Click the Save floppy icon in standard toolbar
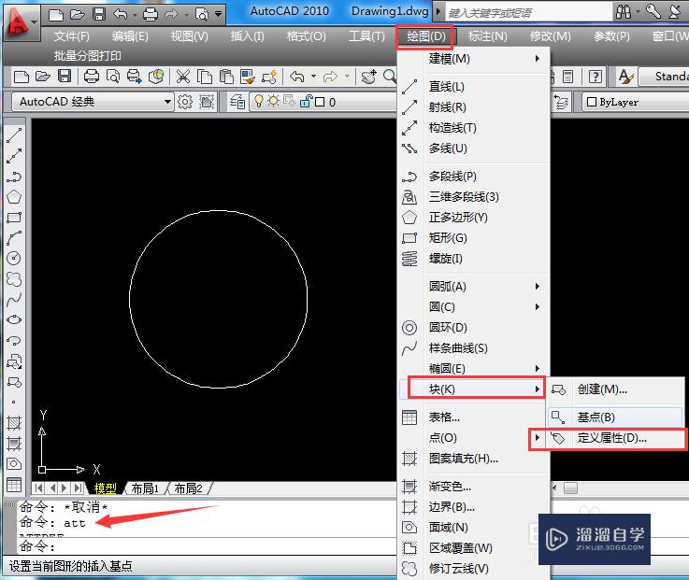This screenshot has width=689, height=580. coord(65,77)
